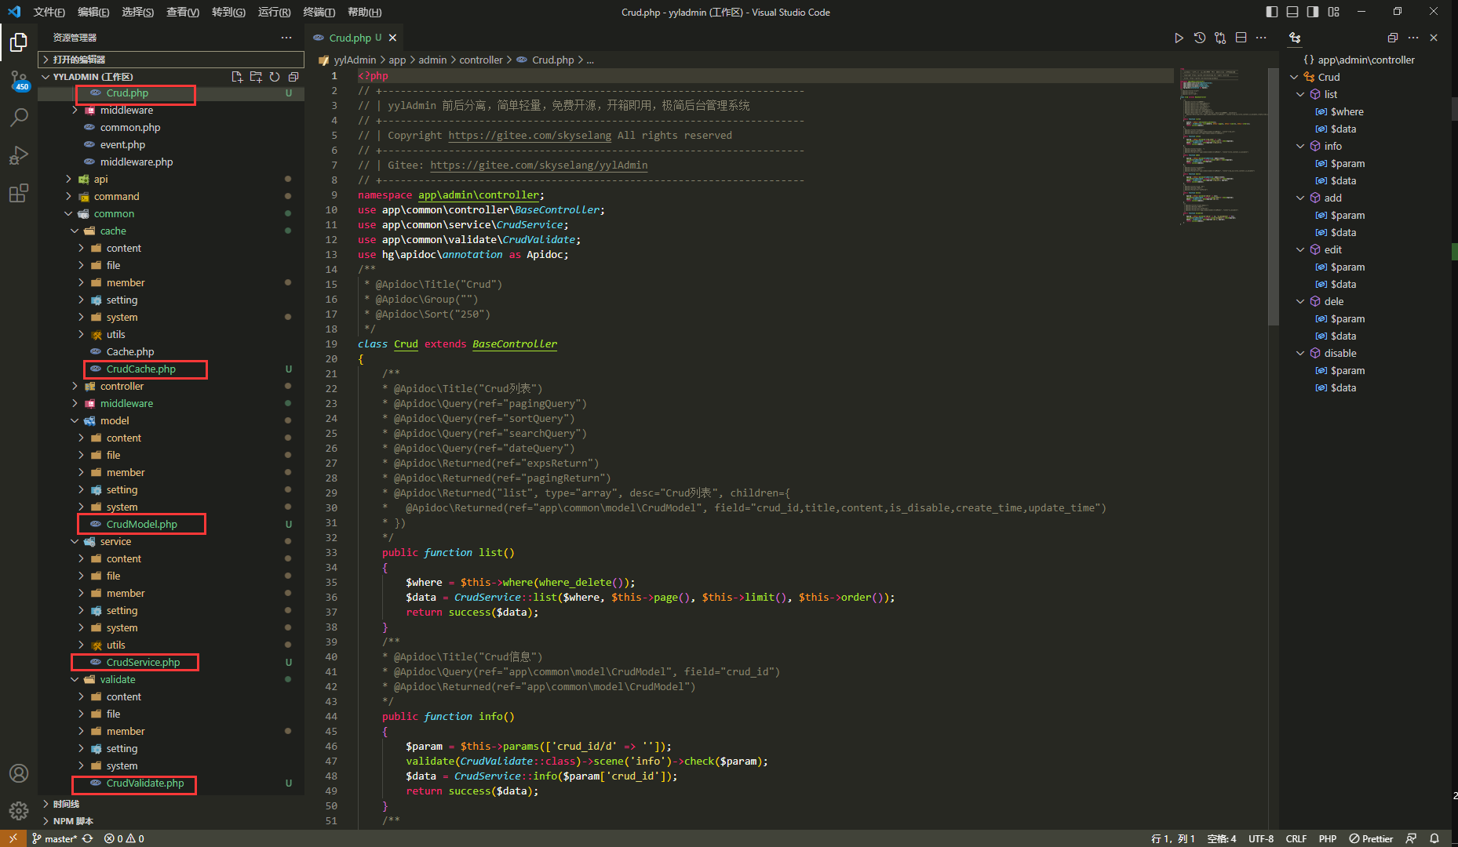The height and width of the screenshot is (847, 1458).
Task: Toggle the secondary sidebar layout button
Action: pyautogui.click(x=1313, y=12)
